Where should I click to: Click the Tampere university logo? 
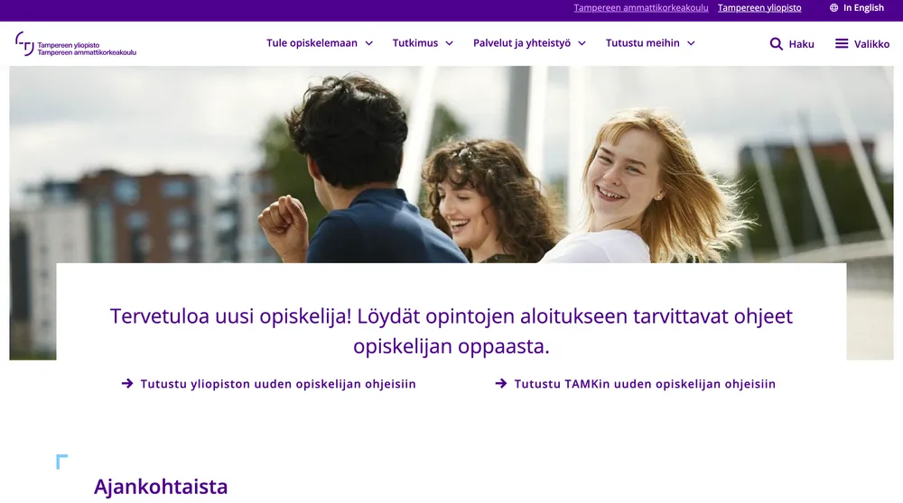(76, 43)
